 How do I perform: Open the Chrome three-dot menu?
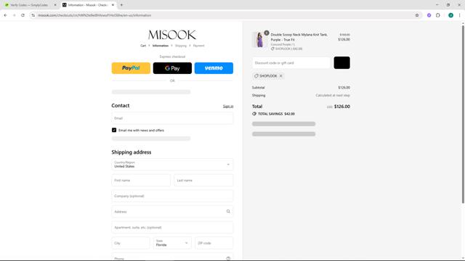pos(460,15)
